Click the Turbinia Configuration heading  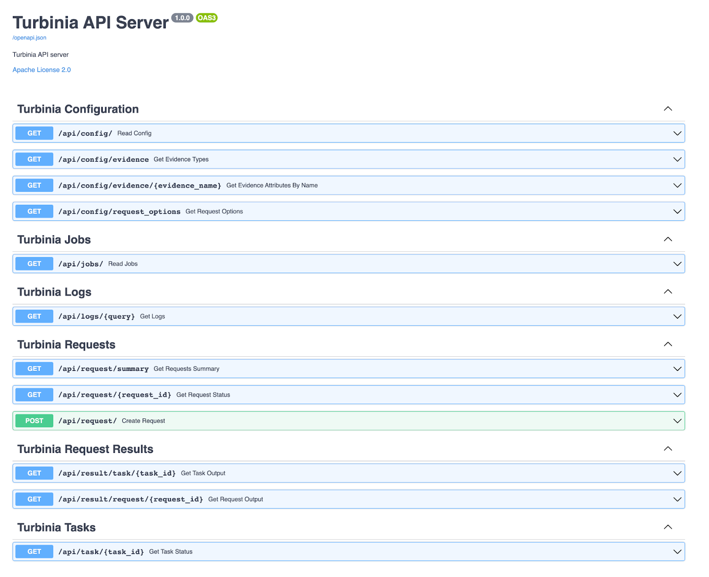pyautogui.click(x=78, y=109)
